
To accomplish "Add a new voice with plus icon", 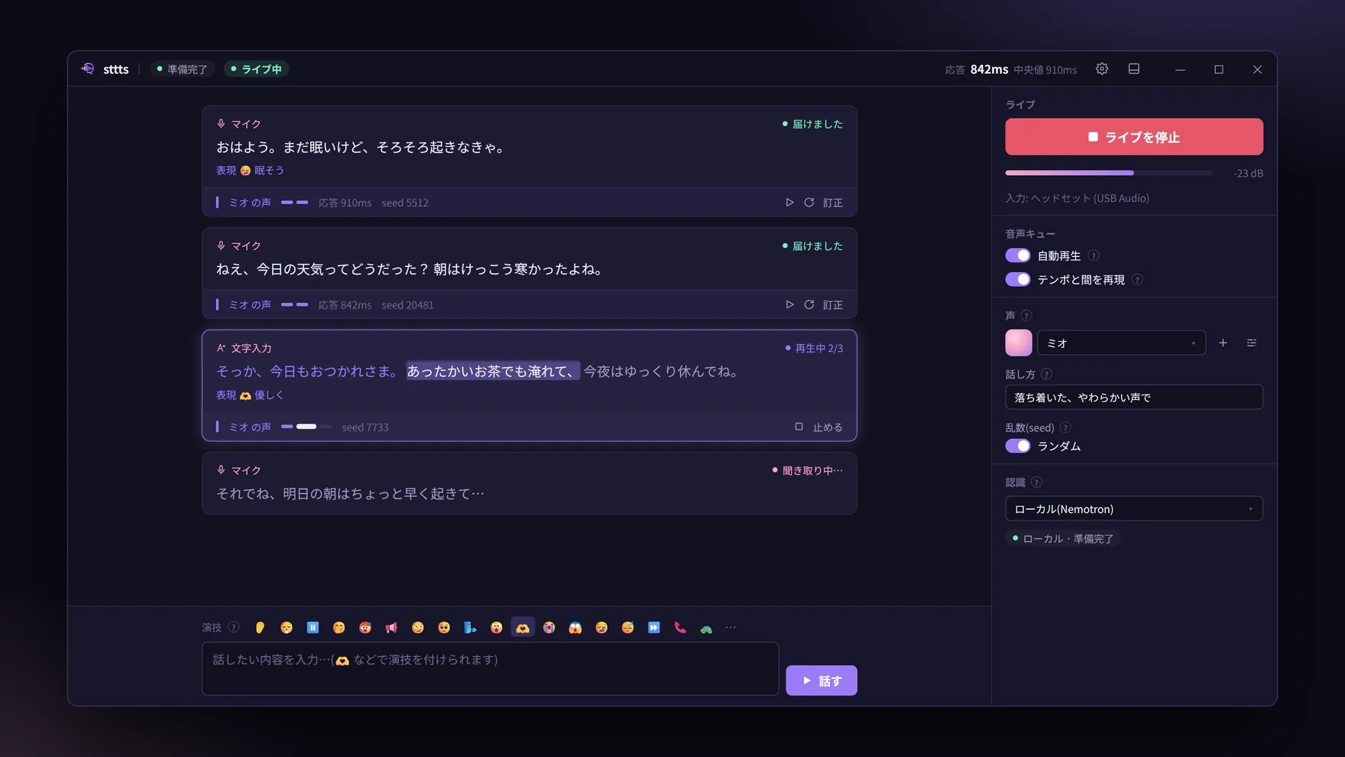I will point(1223,343).
